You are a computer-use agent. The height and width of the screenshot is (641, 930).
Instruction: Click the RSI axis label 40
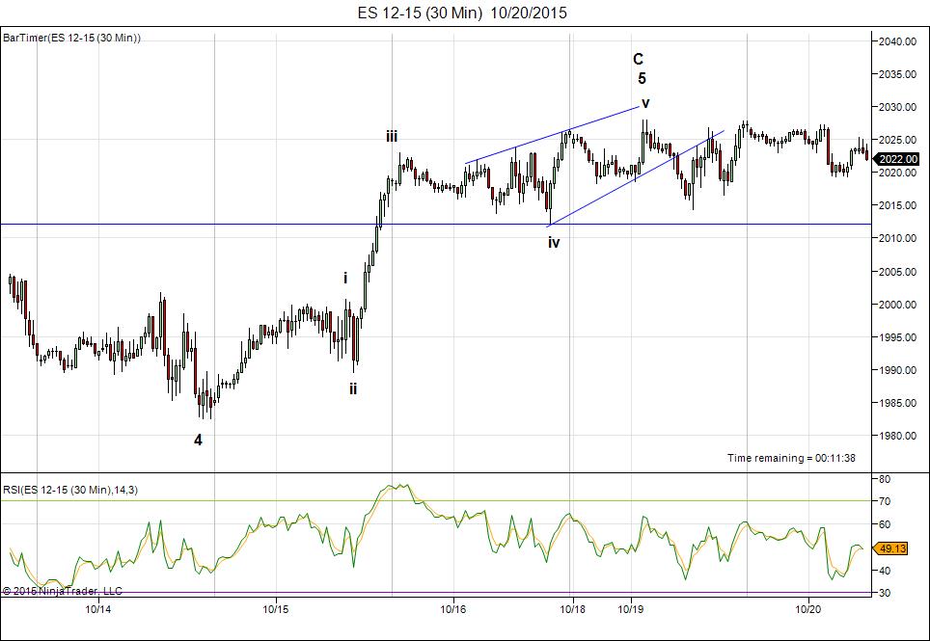pyautogui.click(x=885, y=571)
